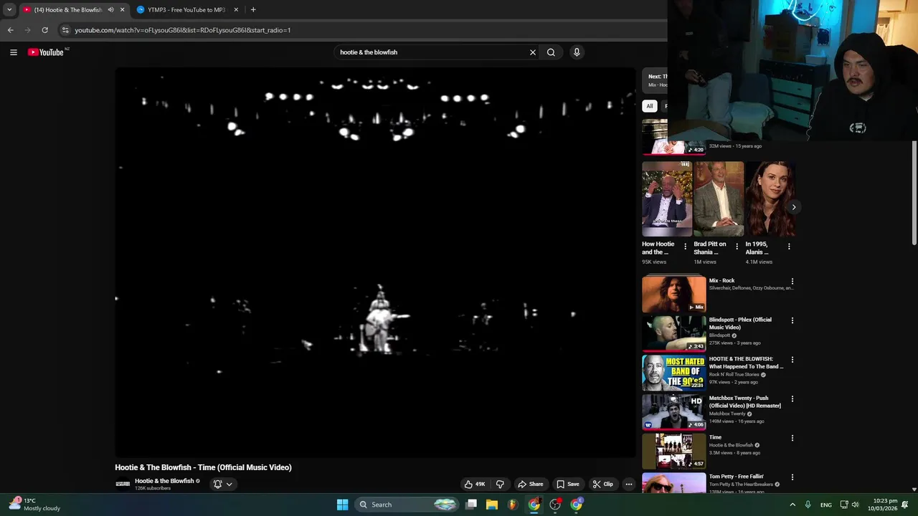
Task: Select the All filter chip
Action: pyautogui.click(x=650, y=106)
